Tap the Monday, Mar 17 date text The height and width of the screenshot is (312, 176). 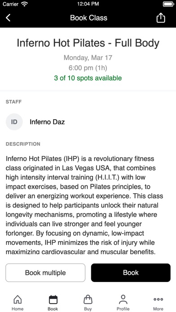(x=88, y=58)
